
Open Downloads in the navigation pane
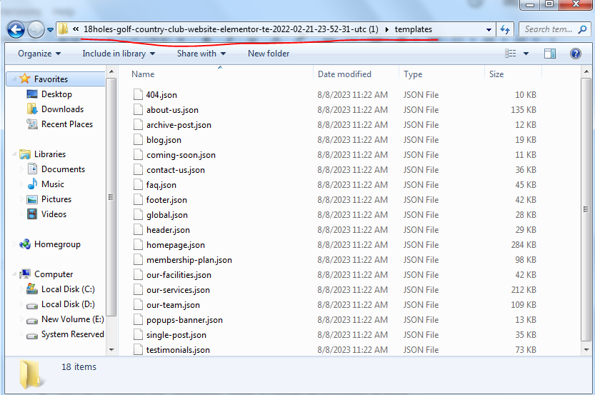click(x=63, y=109)
